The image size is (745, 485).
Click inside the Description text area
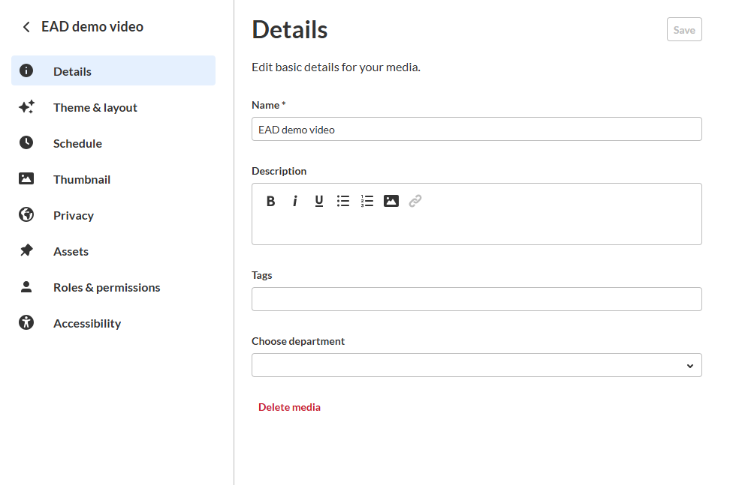(x=477, y=229)
